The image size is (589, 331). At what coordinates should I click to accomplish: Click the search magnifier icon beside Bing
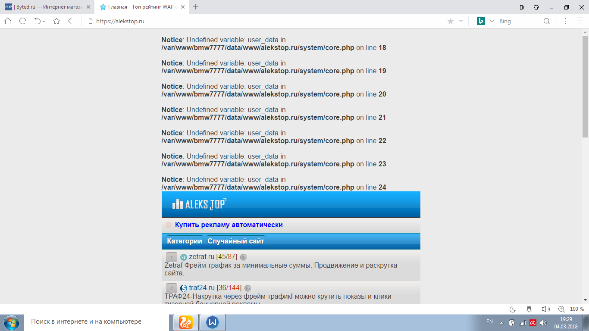click(x=546, y=21)
